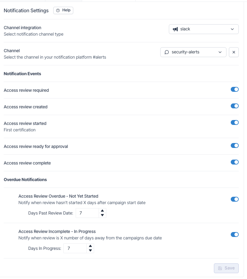Toggle Access Review Incomplete In Progress switch
The height and width of the screenshot is (279, 247).
[x=234, y=234]
